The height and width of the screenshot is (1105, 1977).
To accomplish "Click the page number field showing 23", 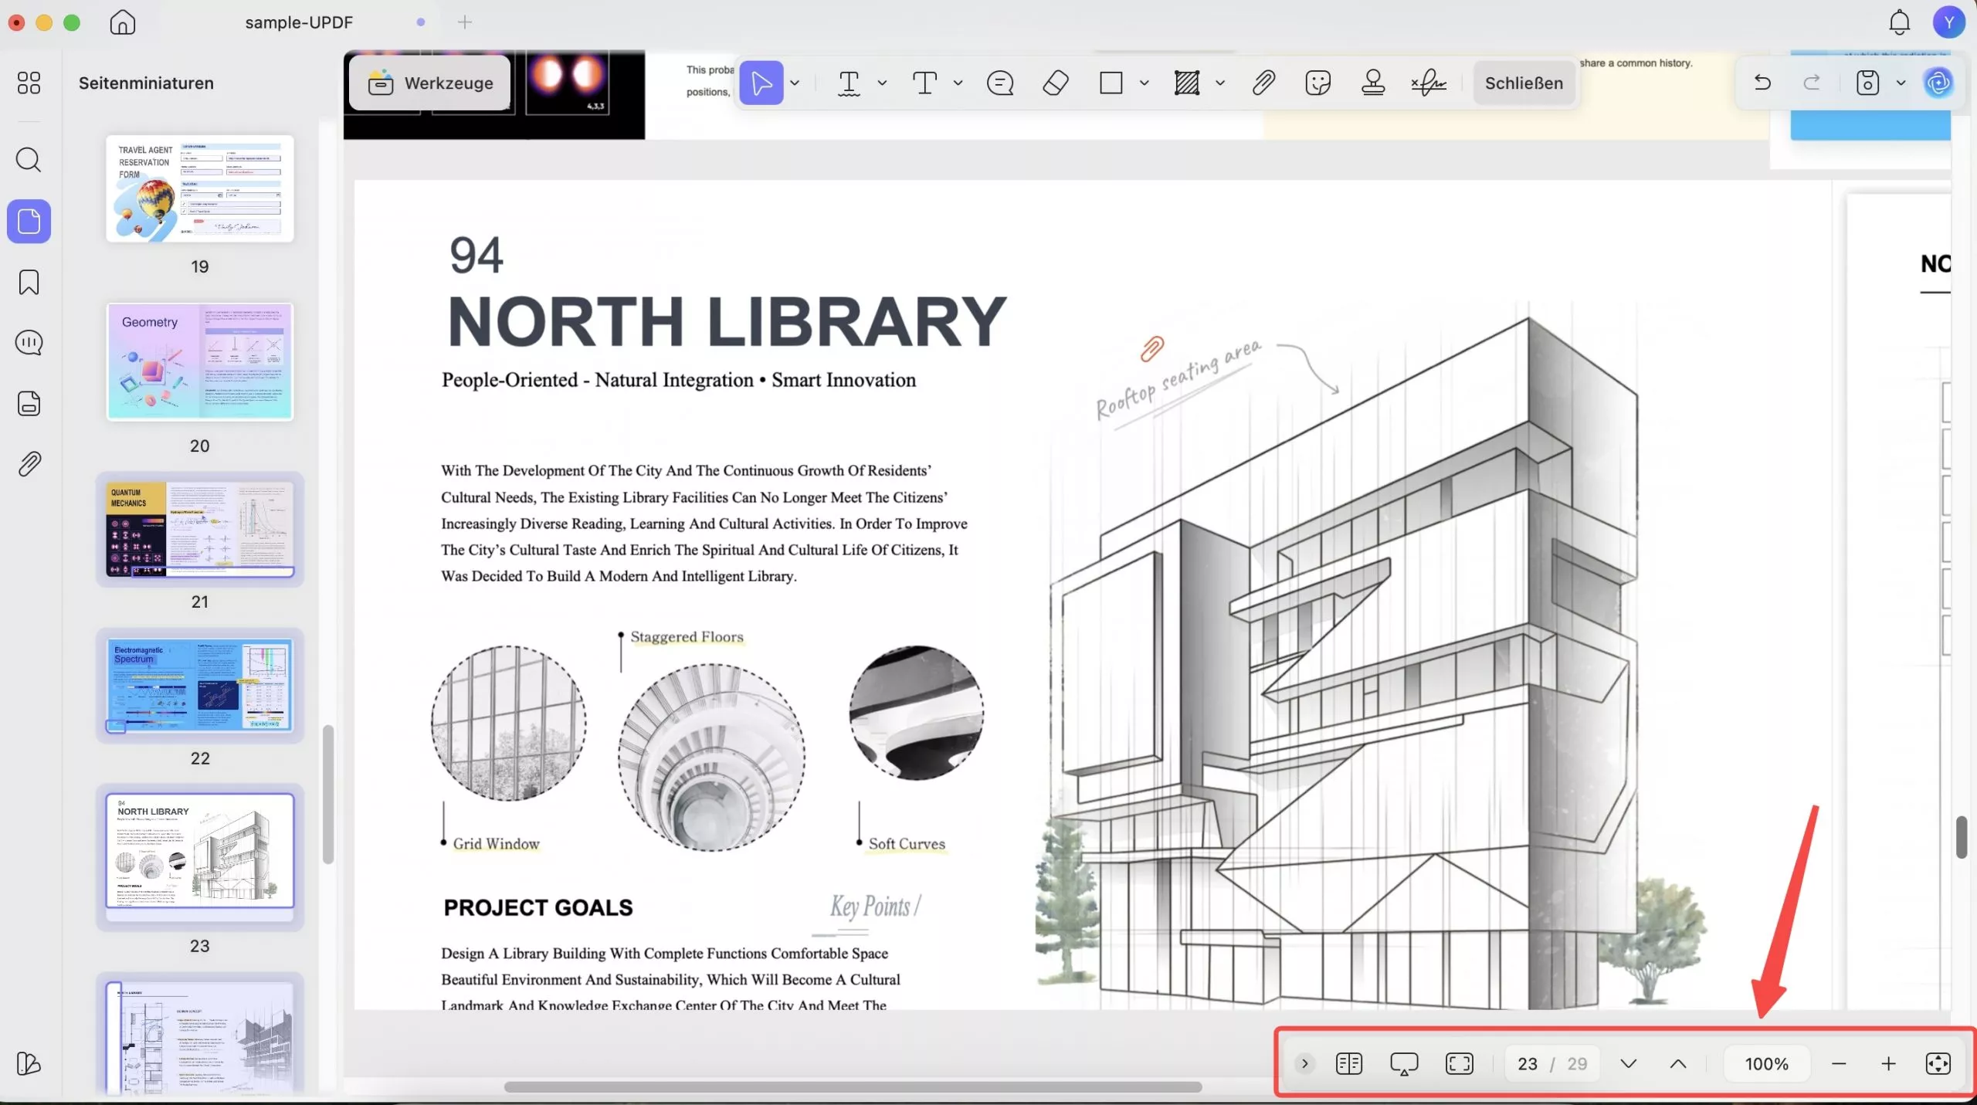I will point(1527,1063).
